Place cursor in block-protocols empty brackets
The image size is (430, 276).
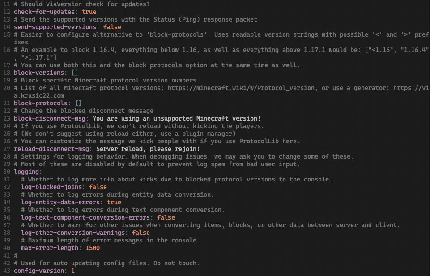coord(78,103)
